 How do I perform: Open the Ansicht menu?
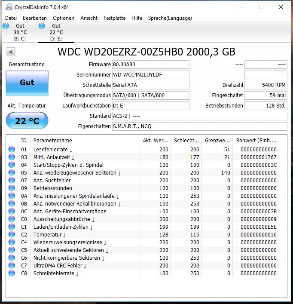(x=89, y=18)
